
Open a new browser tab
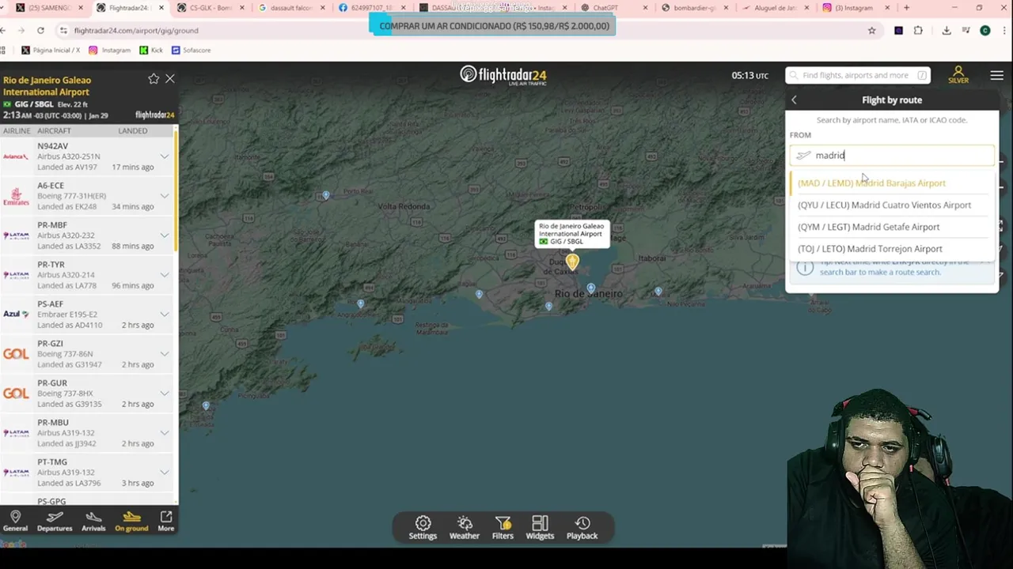[x=906, y=8]
